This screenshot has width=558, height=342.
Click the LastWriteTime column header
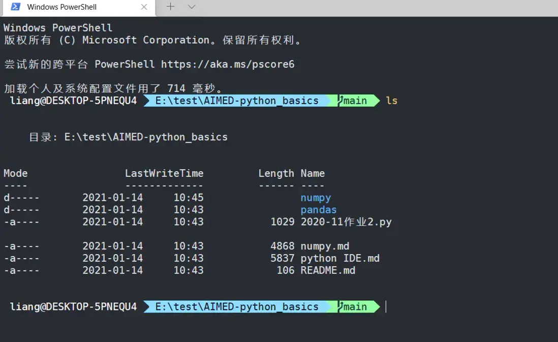pyautogui.click(x=164, y=173)
